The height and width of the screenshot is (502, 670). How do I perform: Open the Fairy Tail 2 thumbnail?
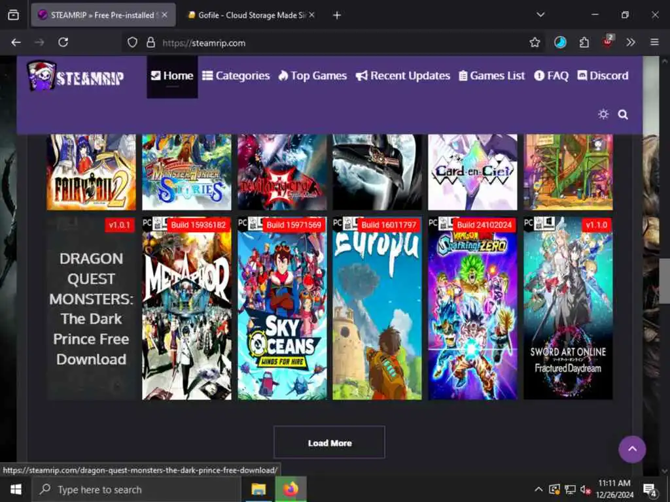[x=92, y=172]
